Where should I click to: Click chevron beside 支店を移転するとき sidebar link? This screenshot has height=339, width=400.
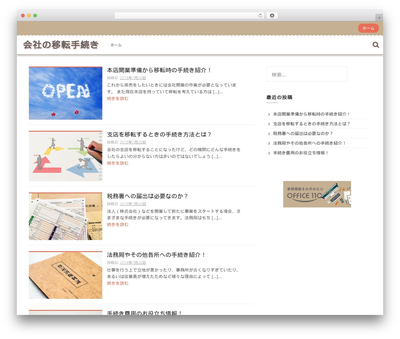pyautogui.click(x=269, y=124)
